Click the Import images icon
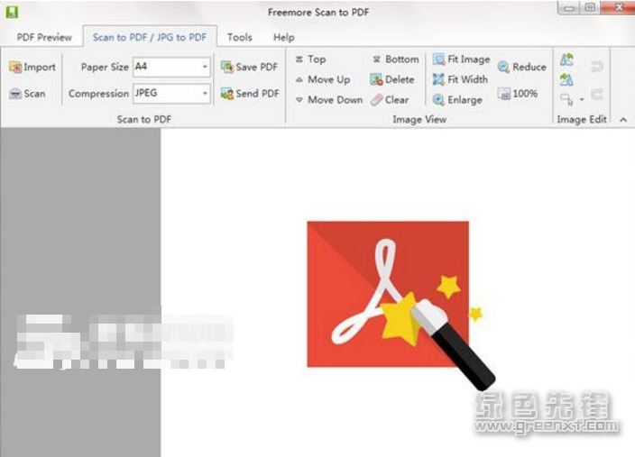 coord(15,67)
